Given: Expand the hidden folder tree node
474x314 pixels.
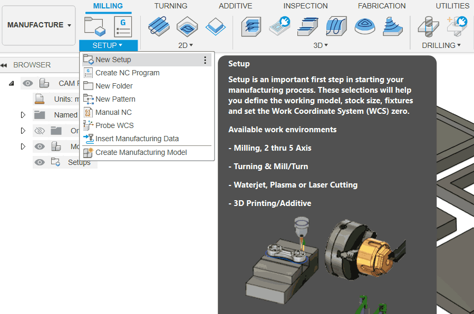Looking at the screenshot, I should point(23,131).
